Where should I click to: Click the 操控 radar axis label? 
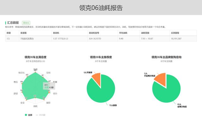click(x=48, y=103)
